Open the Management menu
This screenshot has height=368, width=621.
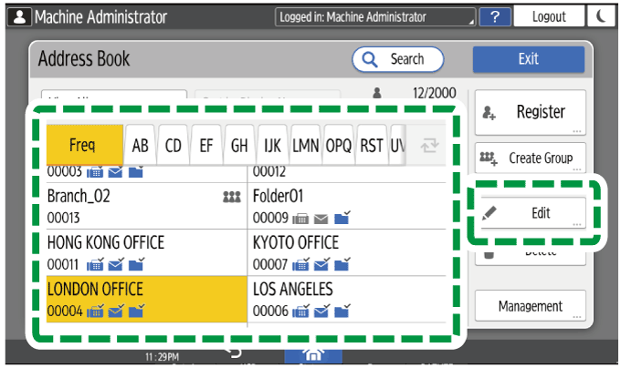530,306
